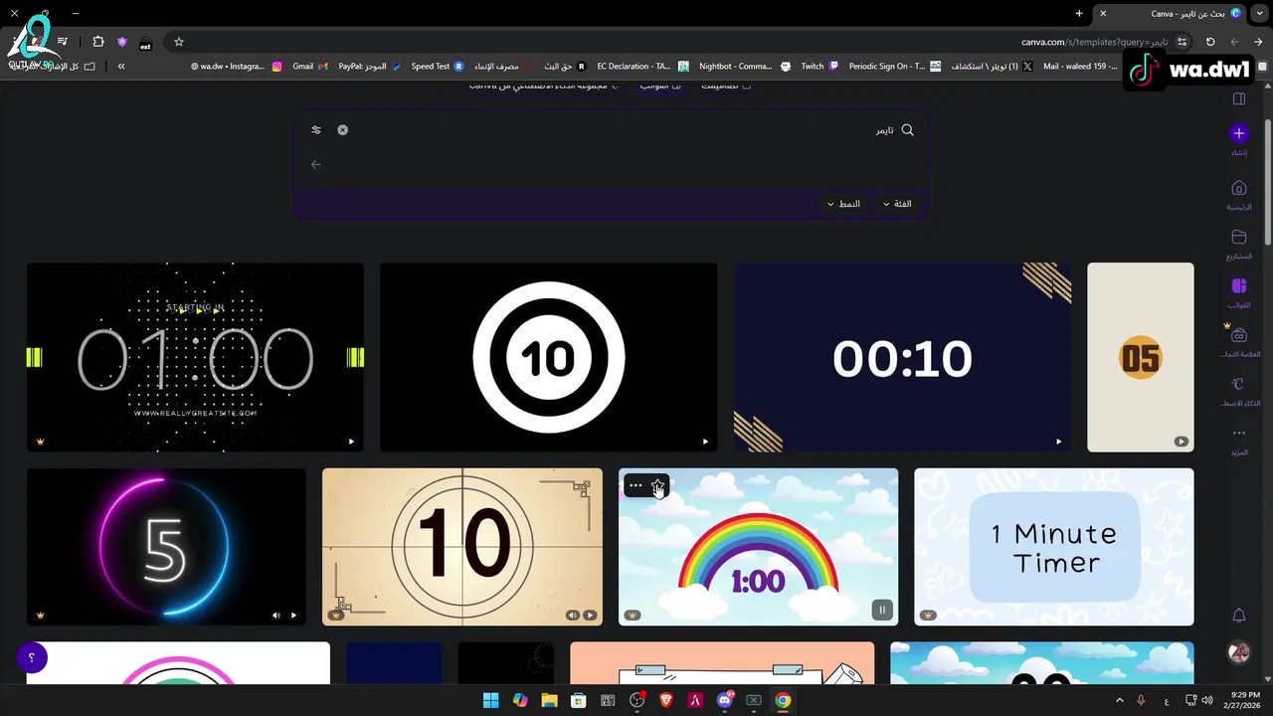Open the three-dots menu on the rainbow timer template
This screenshot has height=716, width=1273.
click(636, 485)
